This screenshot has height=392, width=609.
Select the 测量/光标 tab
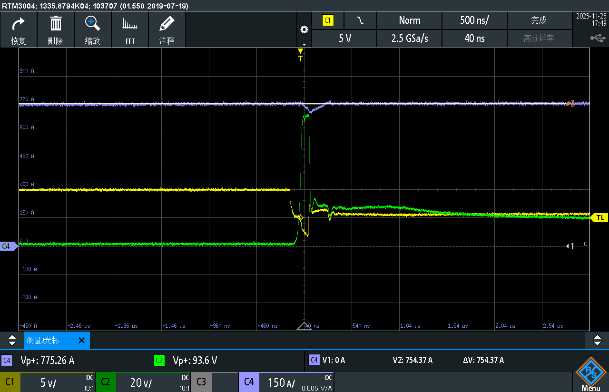pyautogui.click(x=50, y=341)
